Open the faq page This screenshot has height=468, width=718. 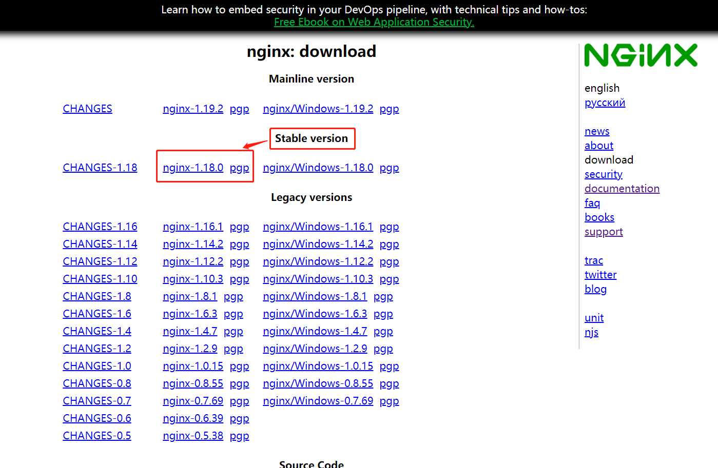pos(592,203)
